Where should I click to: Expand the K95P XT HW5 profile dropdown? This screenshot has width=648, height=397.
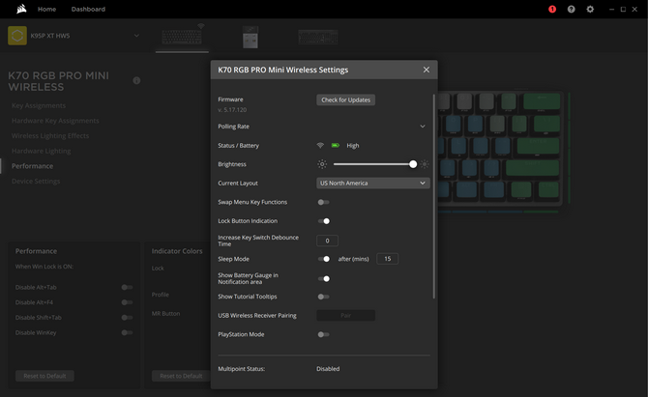click(x=136, y=36)
